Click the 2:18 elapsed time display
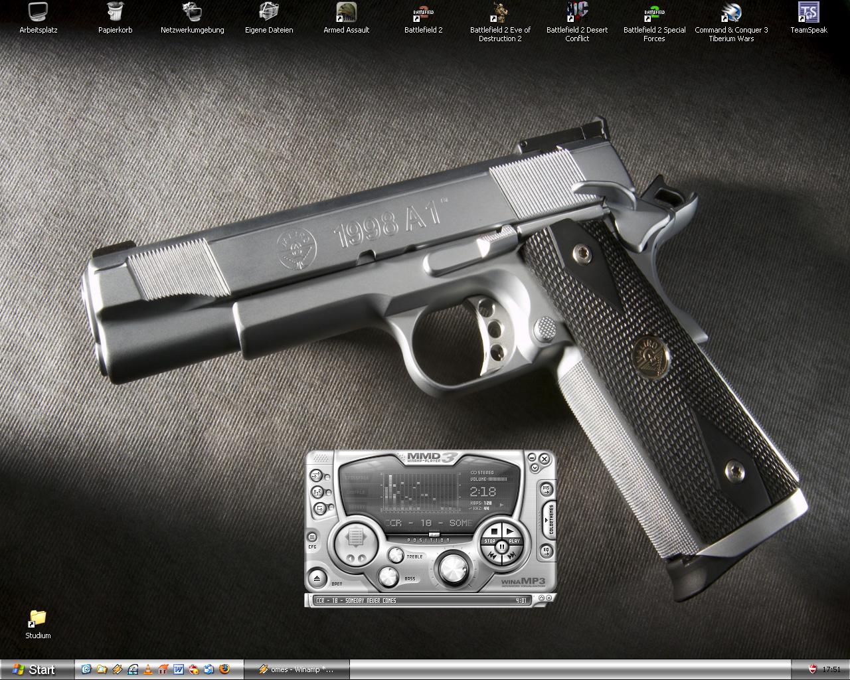Image resolution: width=850 pixels, height=680 pixels. tap(483, 491)
